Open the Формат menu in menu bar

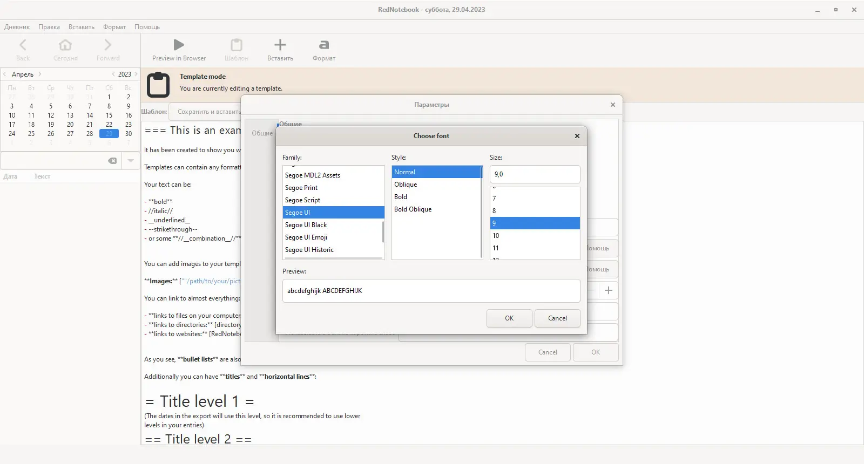pos(114,27)
